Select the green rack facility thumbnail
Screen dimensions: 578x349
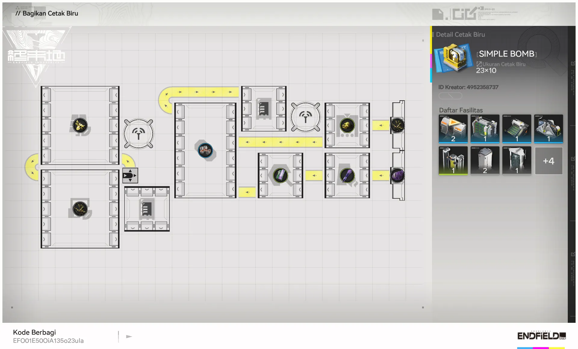(485, 129)
